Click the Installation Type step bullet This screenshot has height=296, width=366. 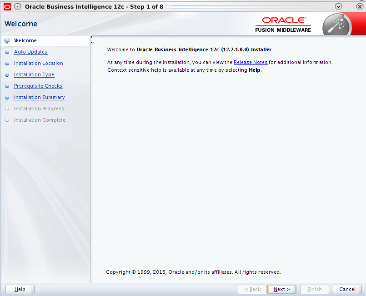click(7, 75)
